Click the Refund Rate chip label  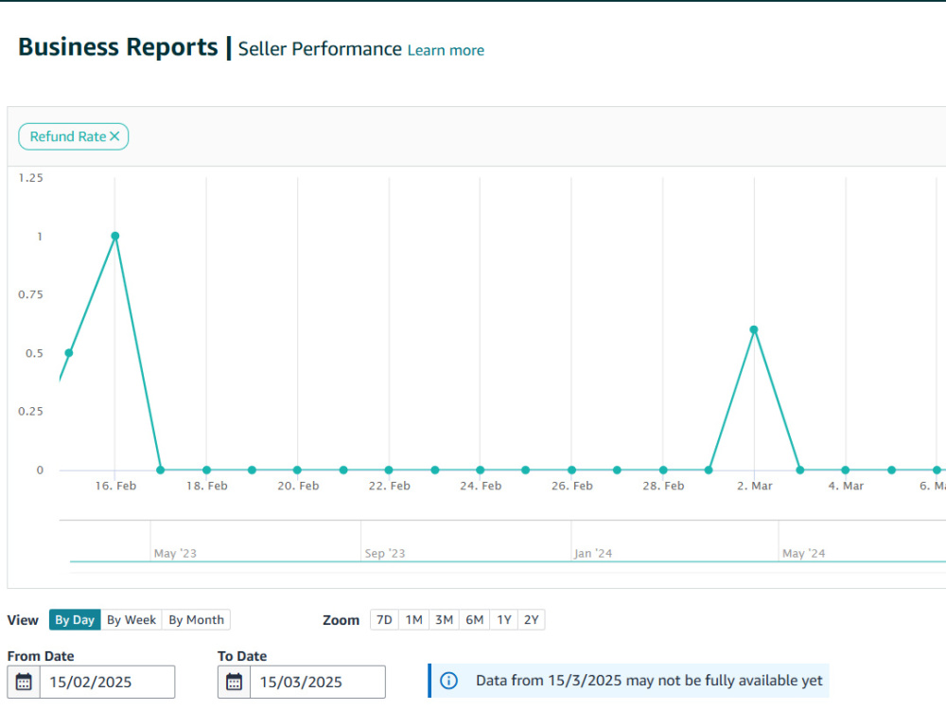click(68, 136)
